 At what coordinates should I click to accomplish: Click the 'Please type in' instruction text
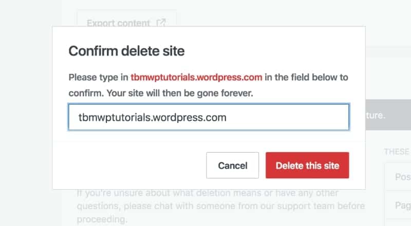click(x=98, y=78)
